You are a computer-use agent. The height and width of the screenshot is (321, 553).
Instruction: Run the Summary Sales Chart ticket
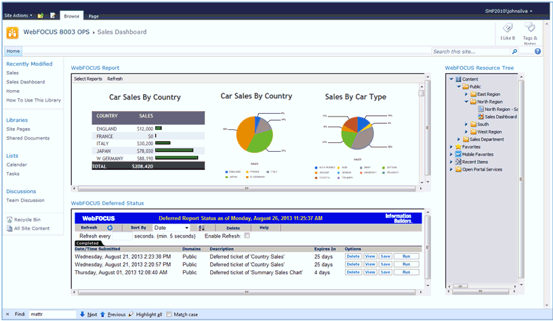pyautogui.click(x=407, y=272)
